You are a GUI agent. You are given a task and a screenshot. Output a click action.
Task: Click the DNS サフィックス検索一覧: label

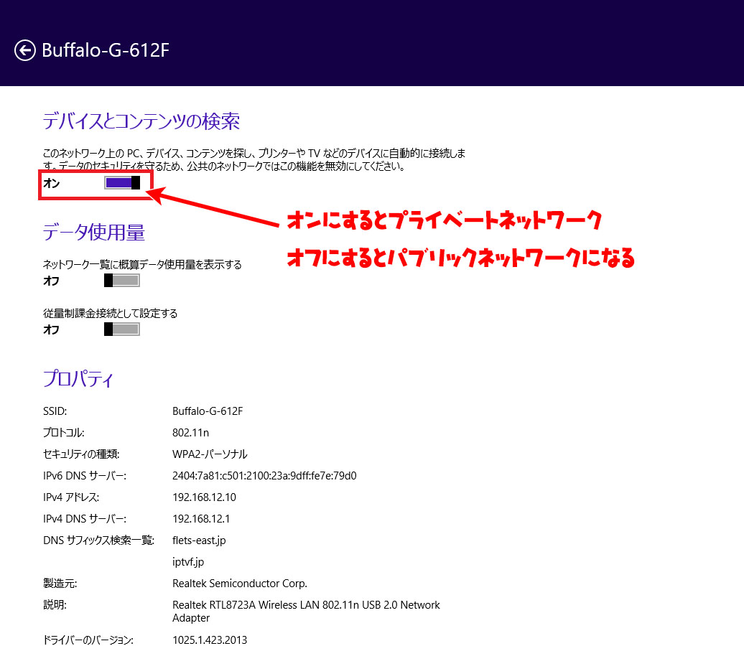[x=98, y=540]
